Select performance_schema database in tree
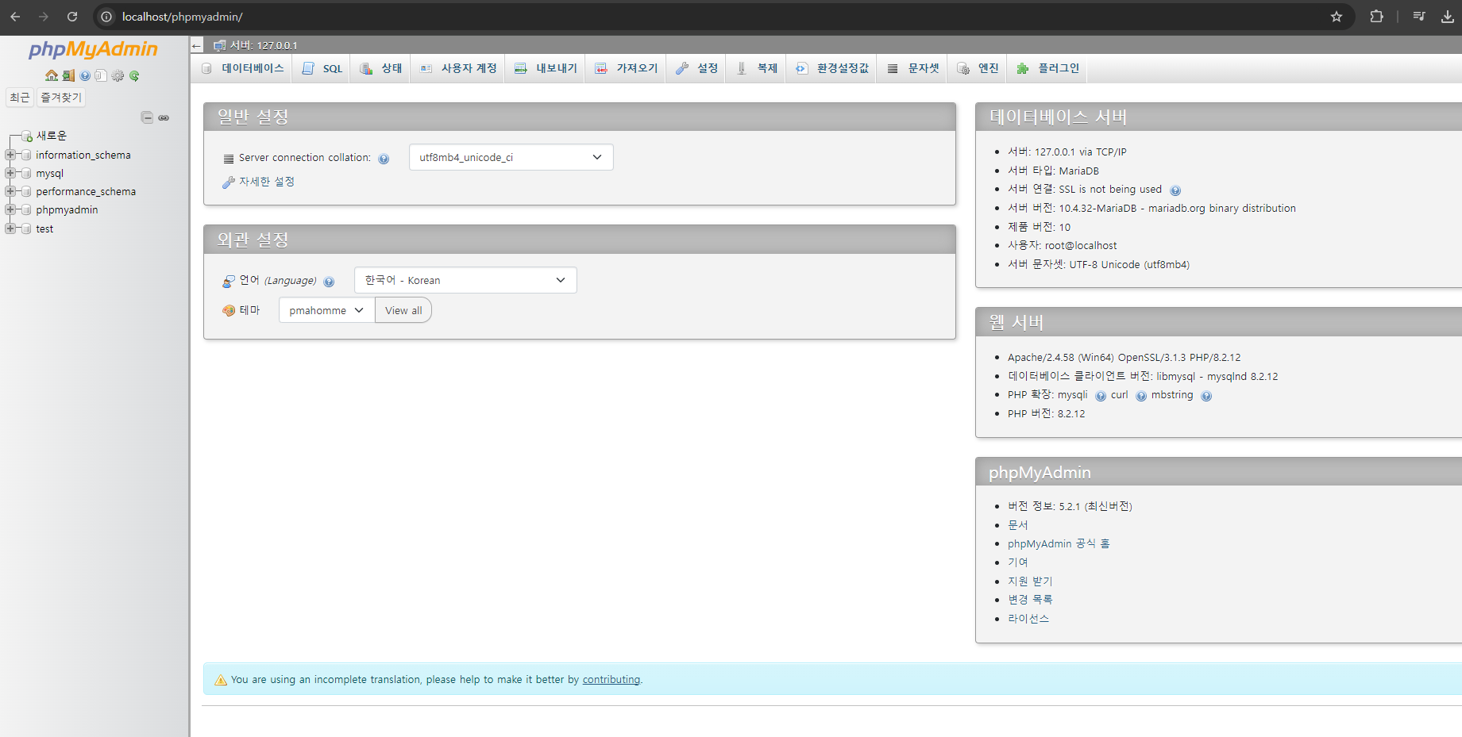Viewport: 1462px width, 737px height. click(x=86, y=191)
